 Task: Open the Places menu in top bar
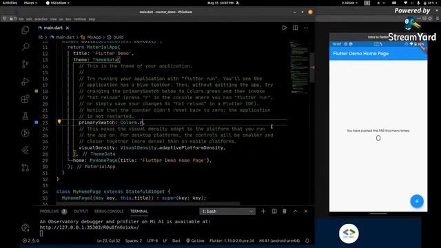click(x=30, y=3)
